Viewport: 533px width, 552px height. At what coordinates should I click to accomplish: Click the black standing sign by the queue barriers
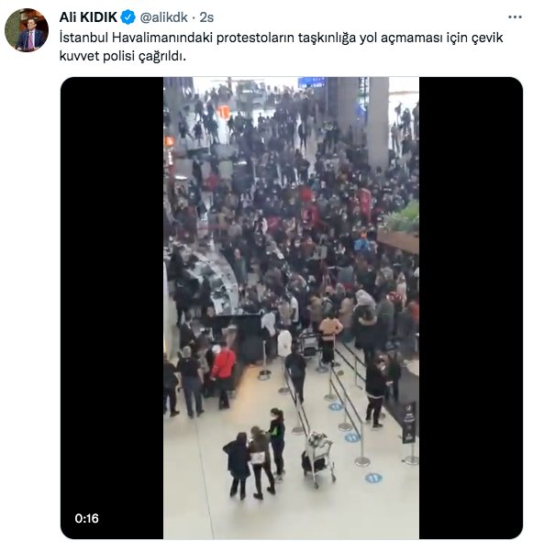409,423
